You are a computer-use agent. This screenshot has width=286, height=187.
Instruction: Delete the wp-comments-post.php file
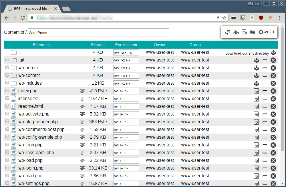(x=273, y=130)
